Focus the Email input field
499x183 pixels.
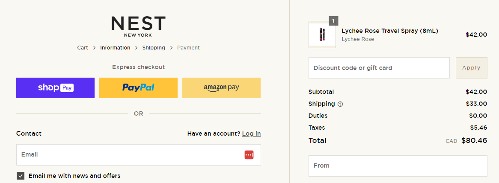click(128, 155)
